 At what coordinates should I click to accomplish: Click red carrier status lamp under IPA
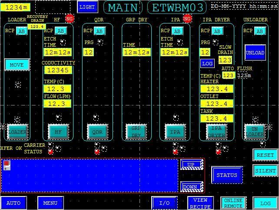coord(175,152)
